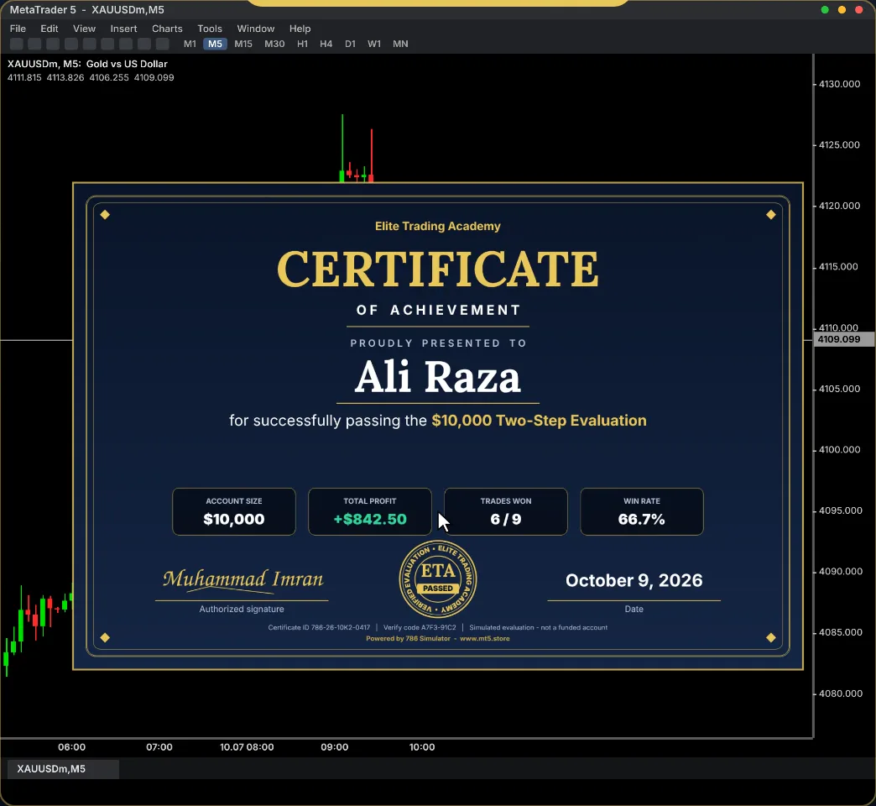Image resolution: width=876 pixels, height=806 pixels.
Task: Click the PROUDLY PRESENTED TO line
Action: (x=439, y=343)
